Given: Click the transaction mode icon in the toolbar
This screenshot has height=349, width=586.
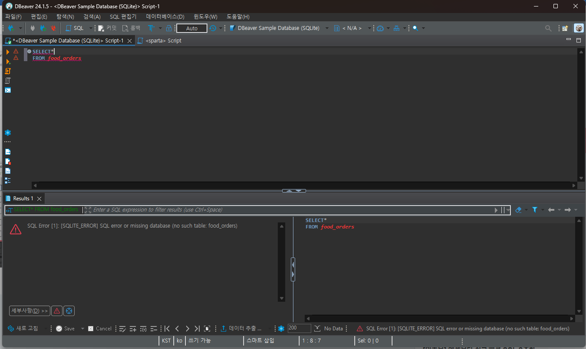Looking at the screenshot, I should tap(151, 28).
